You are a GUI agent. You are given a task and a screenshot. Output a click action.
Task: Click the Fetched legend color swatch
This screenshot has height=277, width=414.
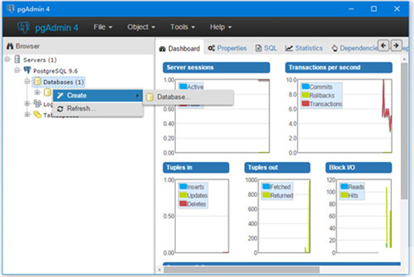[266, 187]
